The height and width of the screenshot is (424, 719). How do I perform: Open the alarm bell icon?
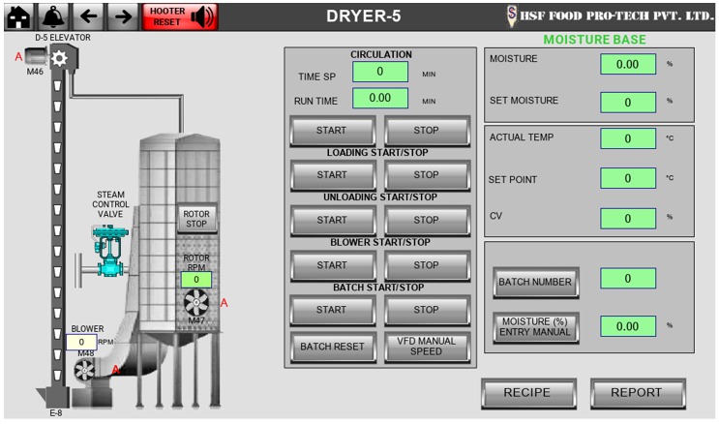52,16
